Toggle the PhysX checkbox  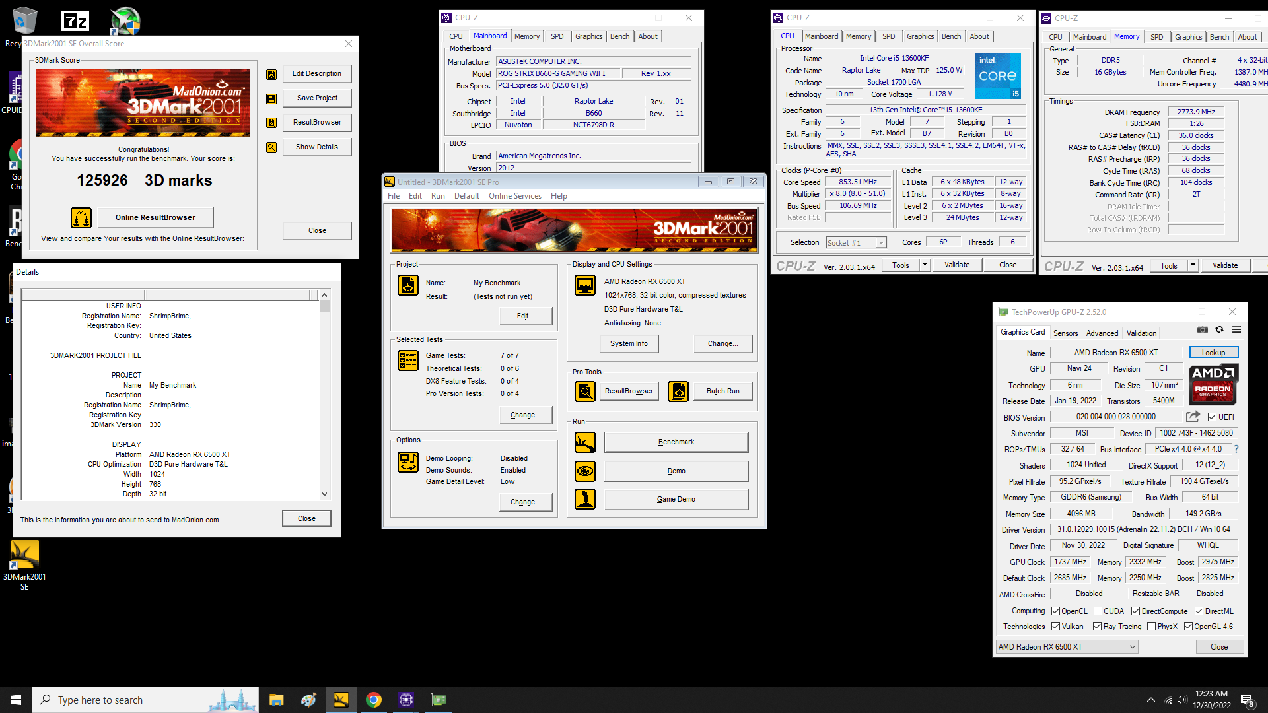[1151, 627]
